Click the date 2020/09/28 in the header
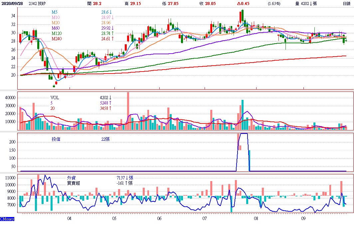This screenshot has width=354, height=225. [12, 3]
